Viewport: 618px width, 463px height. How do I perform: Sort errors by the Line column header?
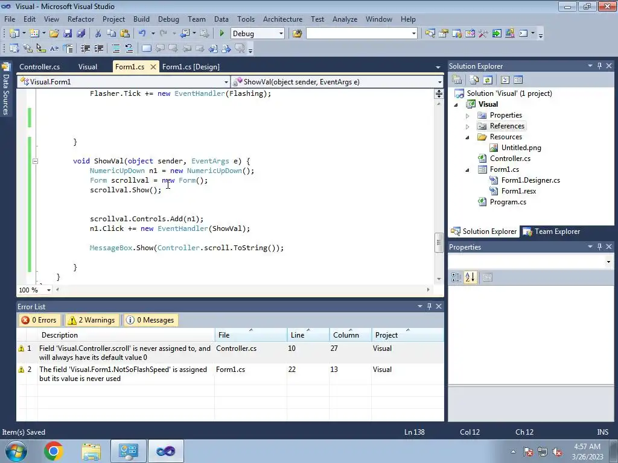click(x=308, y=335)
